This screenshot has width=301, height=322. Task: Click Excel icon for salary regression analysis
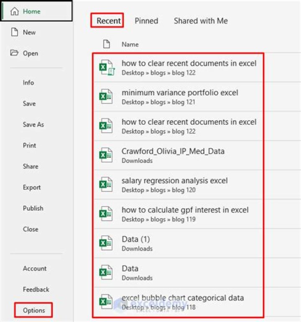106,184
